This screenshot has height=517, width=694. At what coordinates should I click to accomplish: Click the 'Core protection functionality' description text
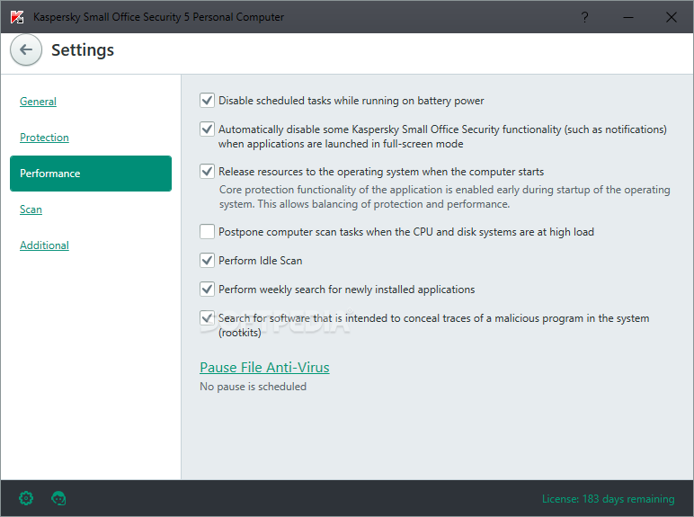444,197
